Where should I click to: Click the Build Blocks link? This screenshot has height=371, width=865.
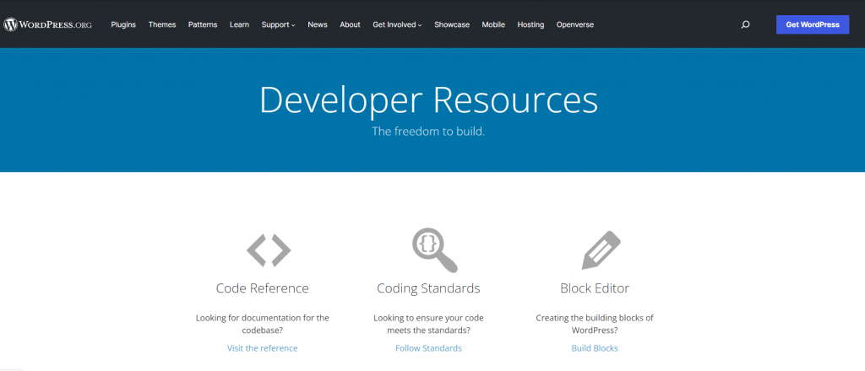(x=595, y=348)
